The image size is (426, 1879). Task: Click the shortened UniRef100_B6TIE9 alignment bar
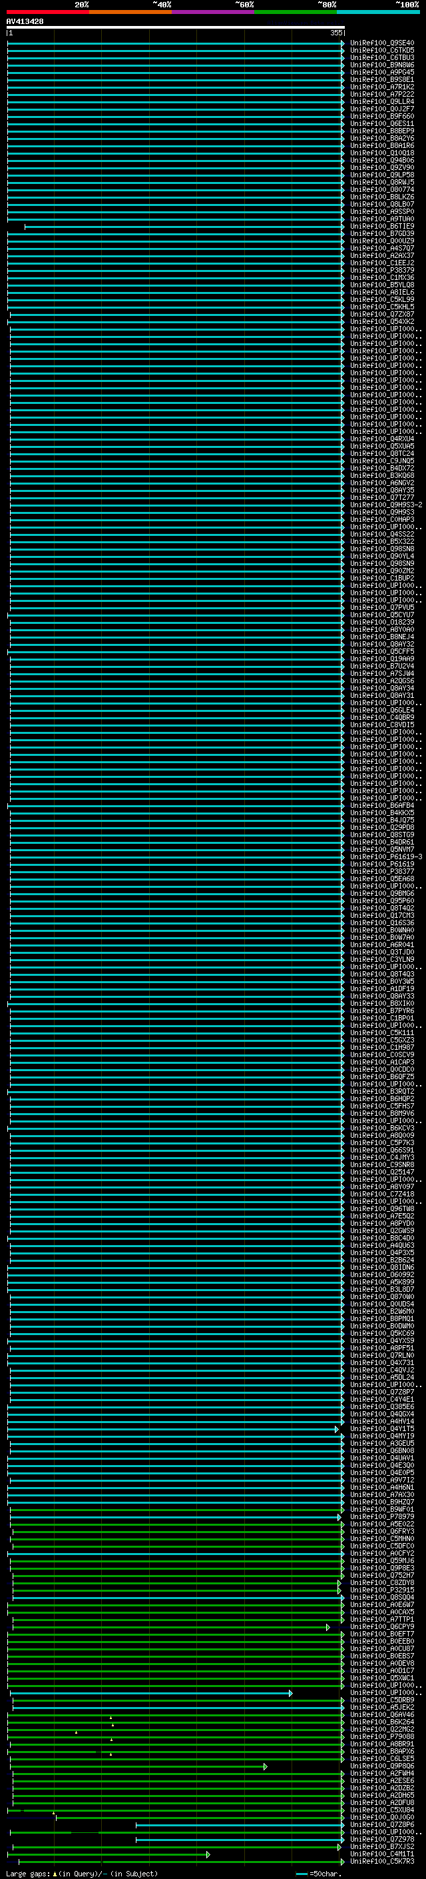click(x=184, y=227)
